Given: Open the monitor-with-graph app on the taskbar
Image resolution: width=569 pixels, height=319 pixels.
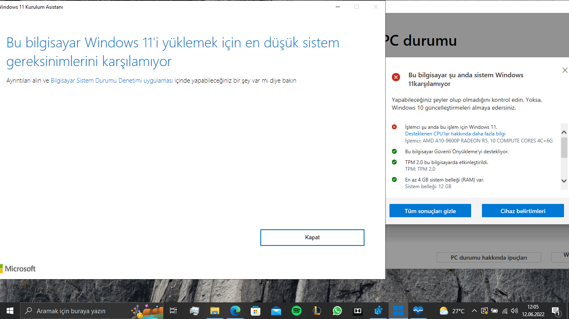Looking at the screenshot, I should tap(195, 311).
